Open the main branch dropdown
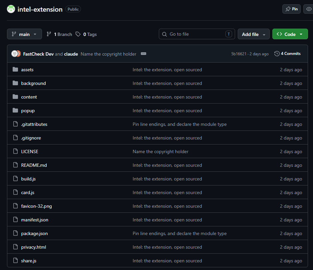313x270 pixels. pyautogui.click(x=24, y=34)
